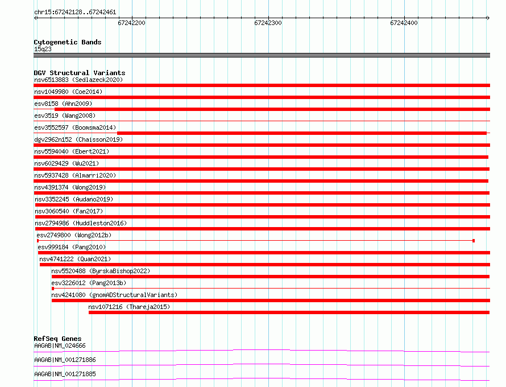Click ruler position label 67242300

(268, 23)
